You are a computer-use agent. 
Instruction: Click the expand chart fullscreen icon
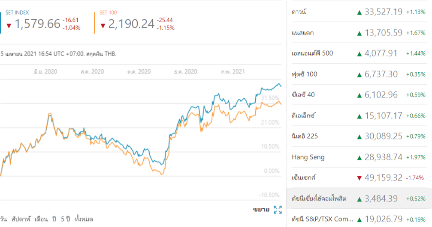click(x=278, y=209)
